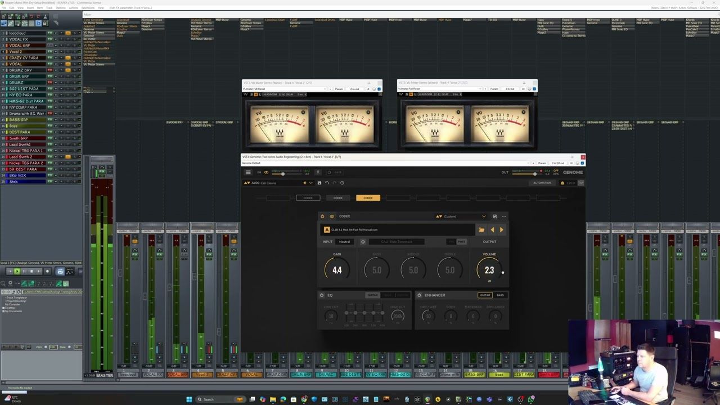Toggle the Genome plugin bypass checkbox
The height and width of the screenshot is (405, 720).
pyautogui.click(x=582, y=163)
